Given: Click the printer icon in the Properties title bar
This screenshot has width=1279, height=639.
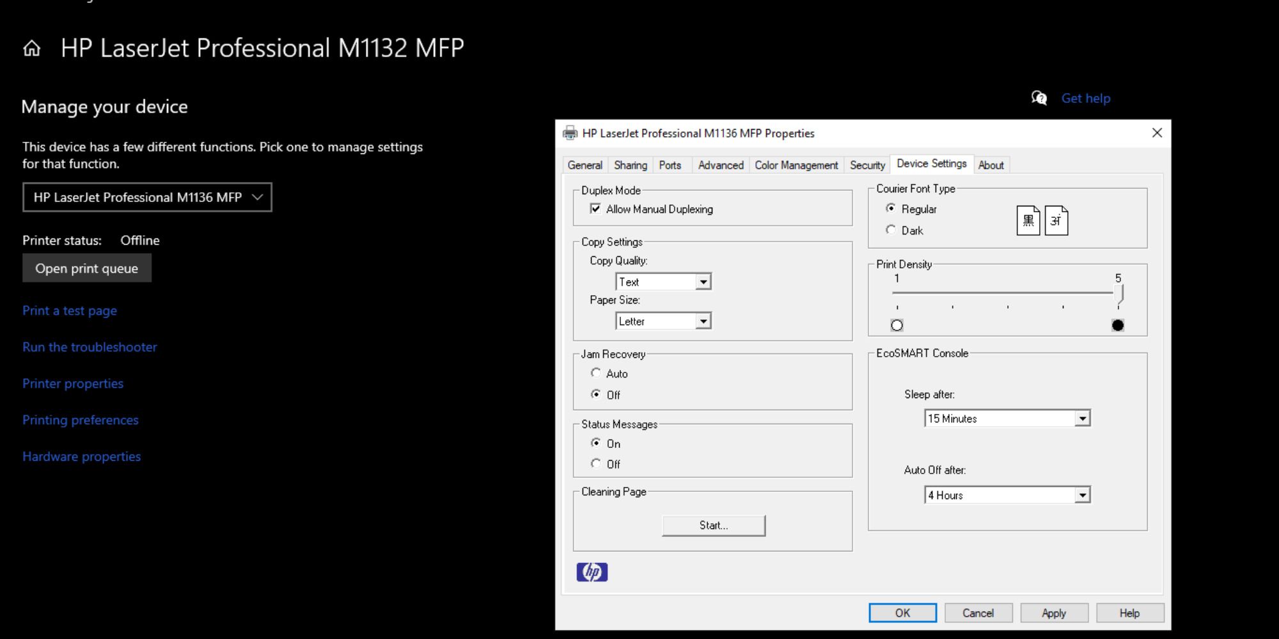Looking at the screenshot, I should point(570,133).
